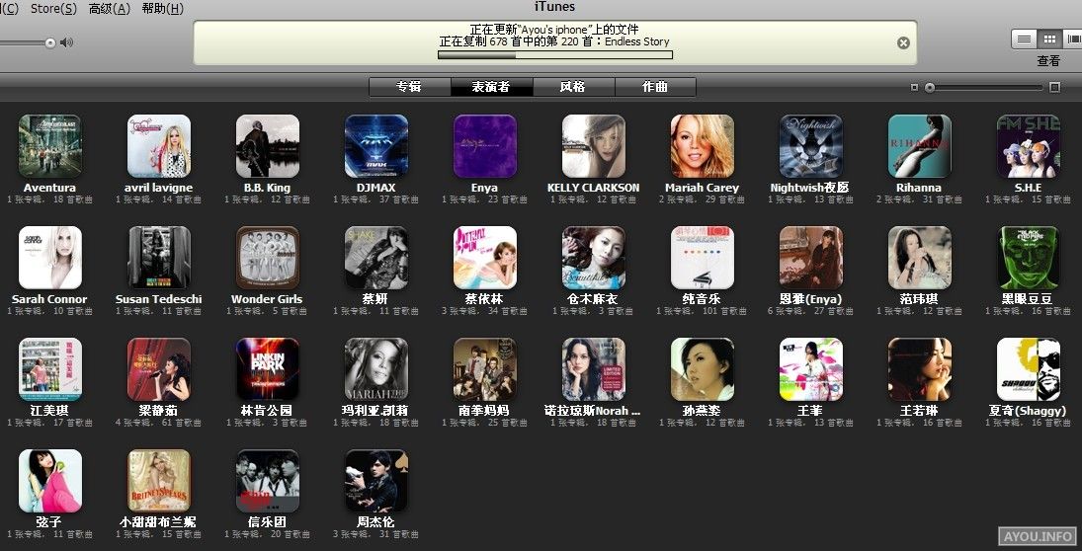Open the 蔡依林 artist cover
This screenshot has height=551, width=1082.
coord(484,258)
